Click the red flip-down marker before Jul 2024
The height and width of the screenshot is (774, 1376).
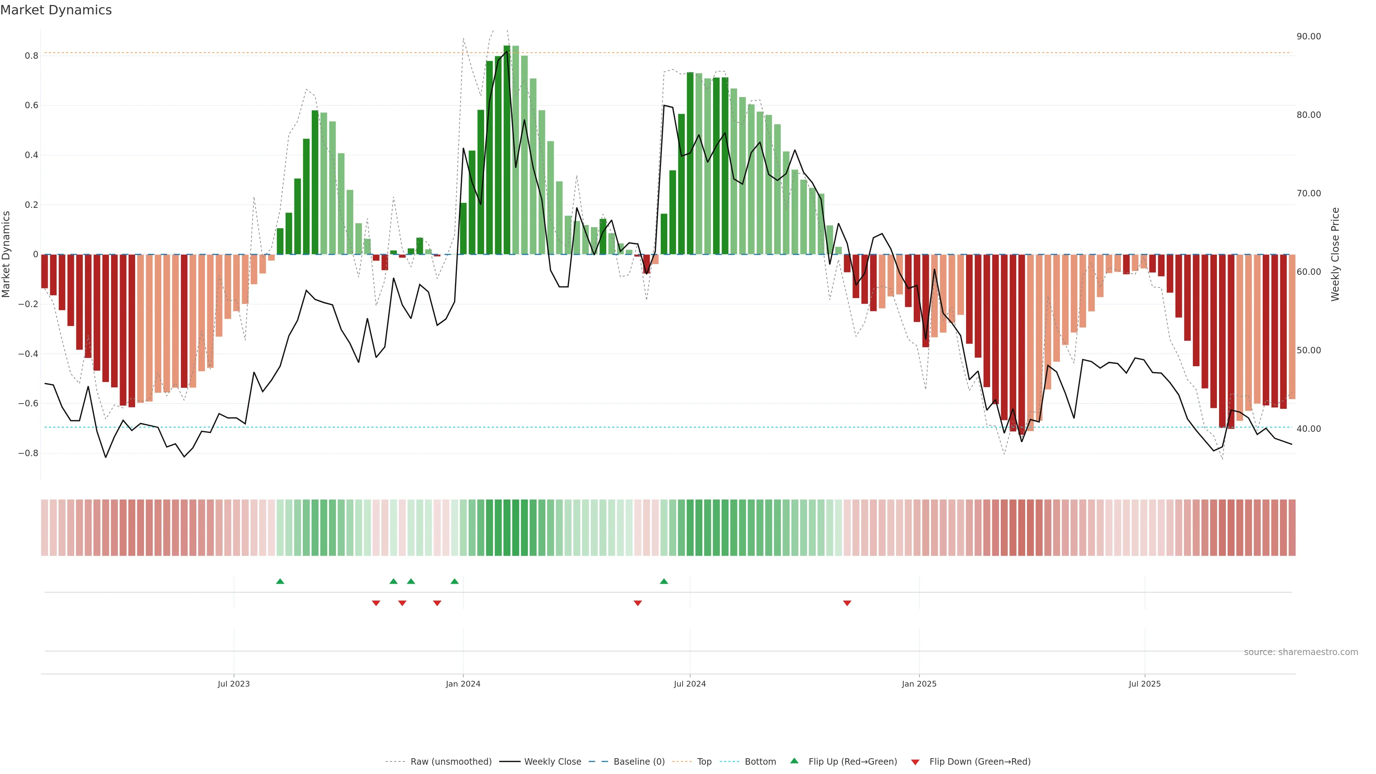pyautogui.click(x=637, y=603)
